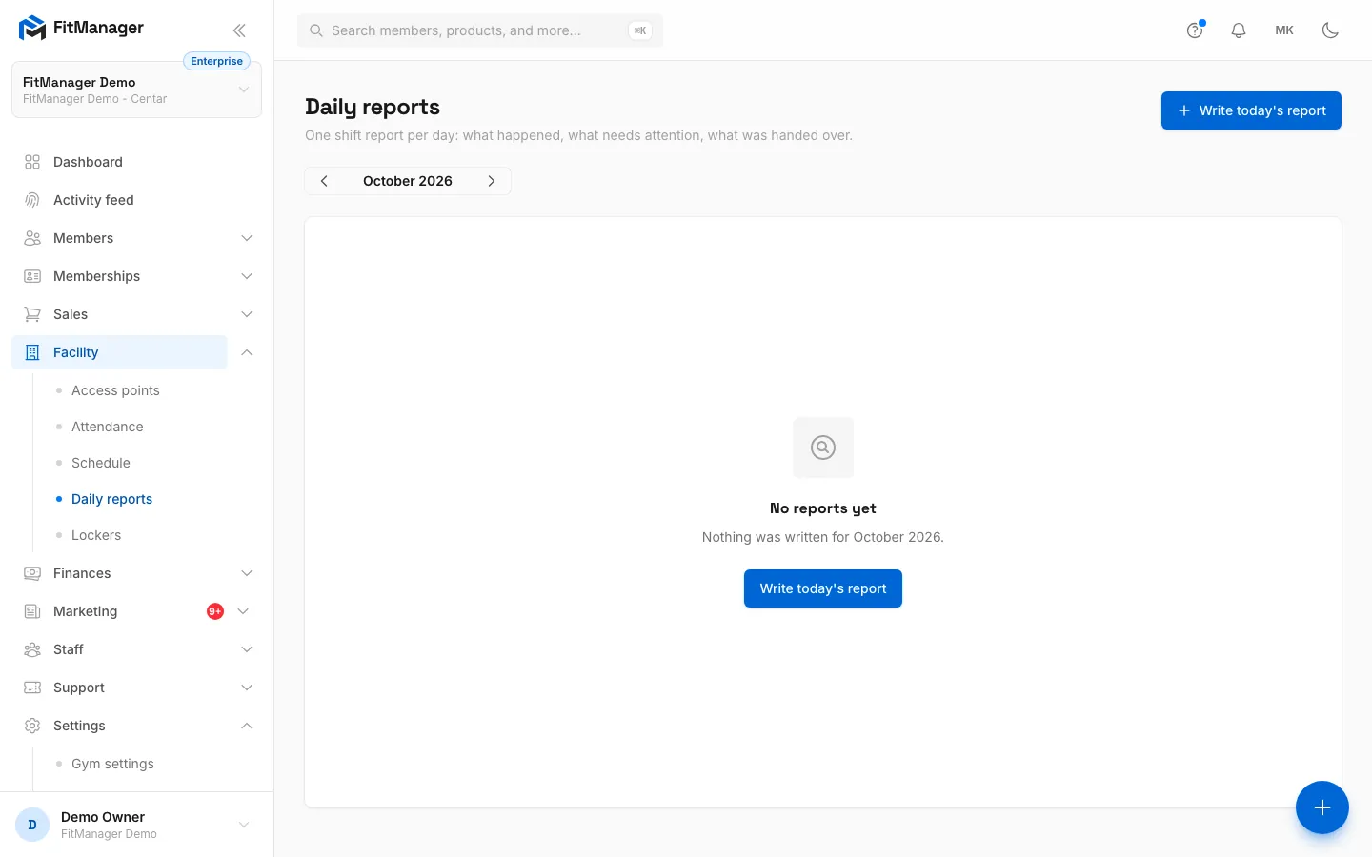Expand the Sales submenu chevron

pyautogui.click(x=247, y=314)
